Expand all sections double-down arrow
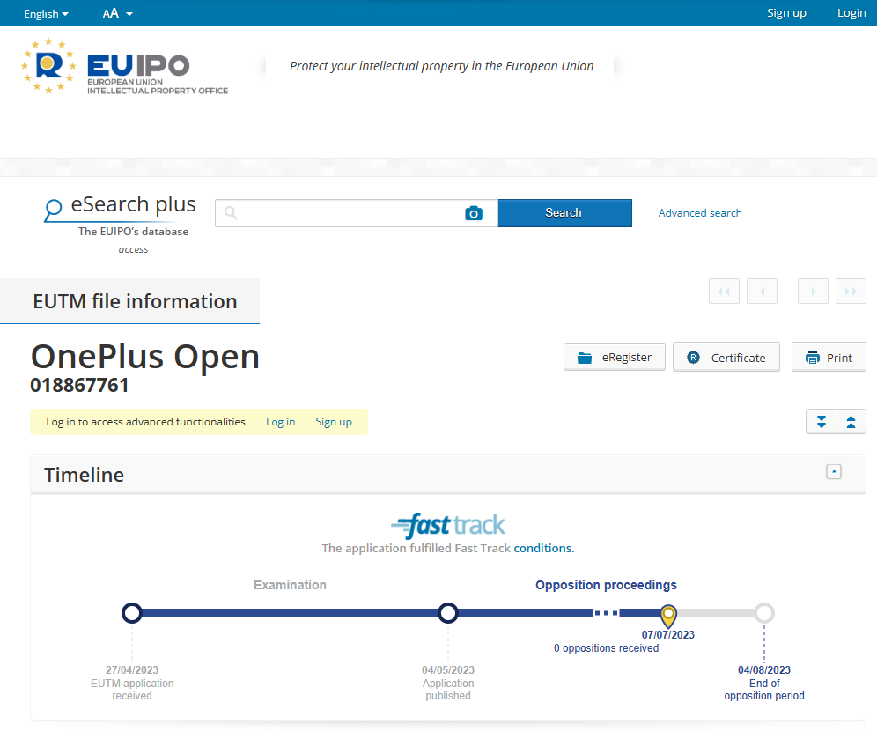The width and height of the screenshot is (877, 732). [x=821, y=422]
